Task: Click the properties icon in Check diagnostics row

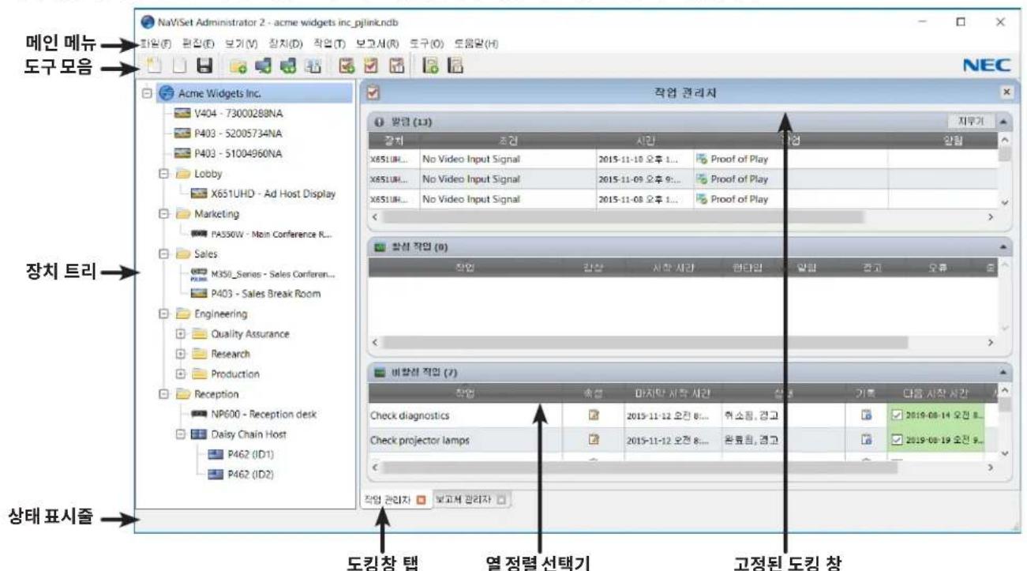Action: pos(595,415)
